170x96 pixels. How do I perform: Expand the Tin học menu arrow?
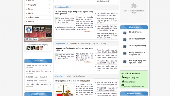49,9
